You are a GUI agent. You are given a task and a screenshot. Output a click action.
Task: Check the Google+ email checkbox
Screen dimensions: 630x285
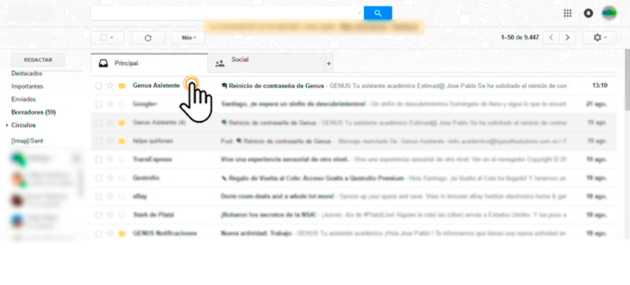click(98, 104)
